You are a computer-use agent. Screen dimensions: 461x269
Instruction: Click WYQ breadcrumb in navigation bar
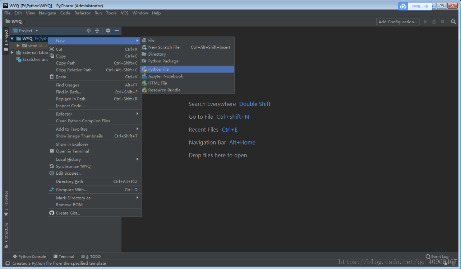(14, 22)
